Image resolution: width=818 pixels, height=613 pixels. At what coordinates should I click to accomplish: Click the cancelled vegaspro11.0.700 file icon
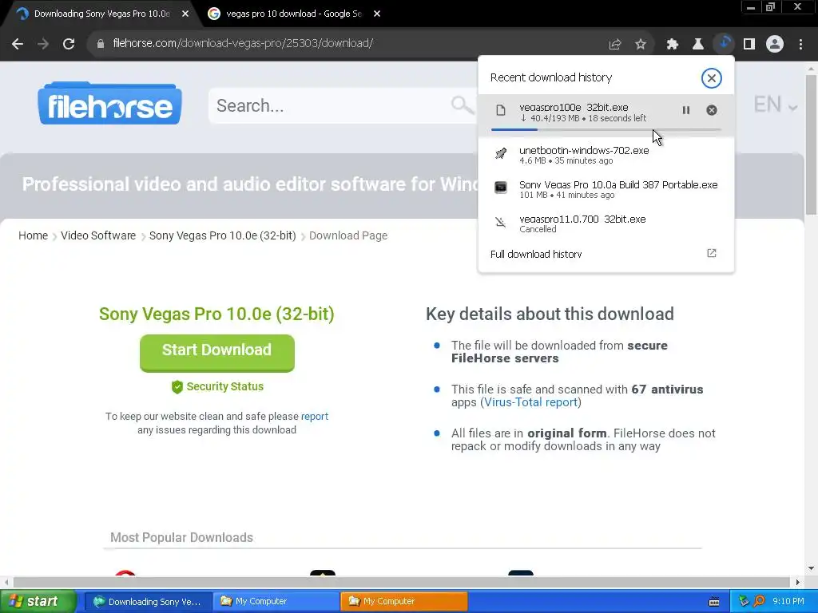[x=501, y=223]
